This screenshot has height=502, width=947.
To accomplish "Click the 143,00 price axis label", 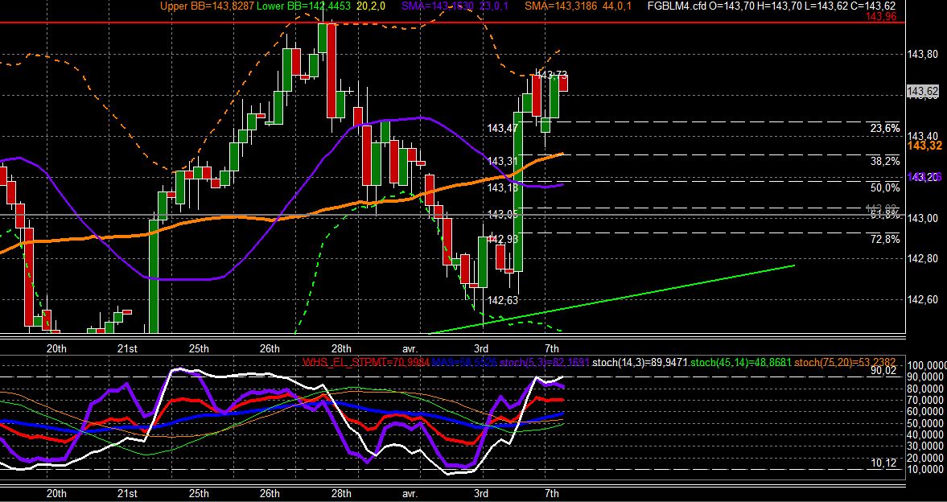I will click(923, 218).
